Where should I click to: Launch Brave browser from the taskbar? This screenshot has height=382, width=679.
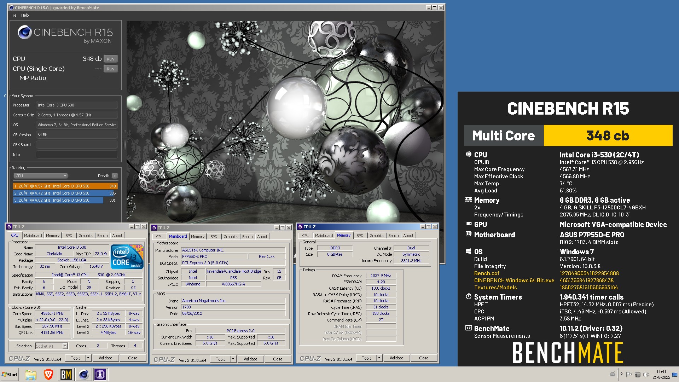48,375
